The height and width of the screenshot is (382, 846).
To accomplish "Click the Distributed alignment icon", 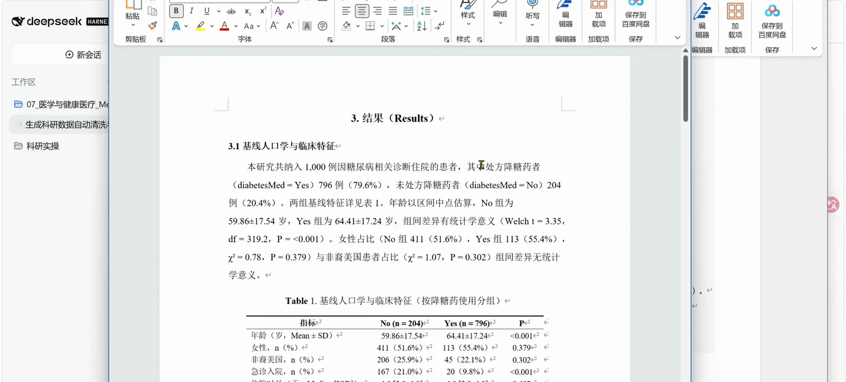I will 408,11.
